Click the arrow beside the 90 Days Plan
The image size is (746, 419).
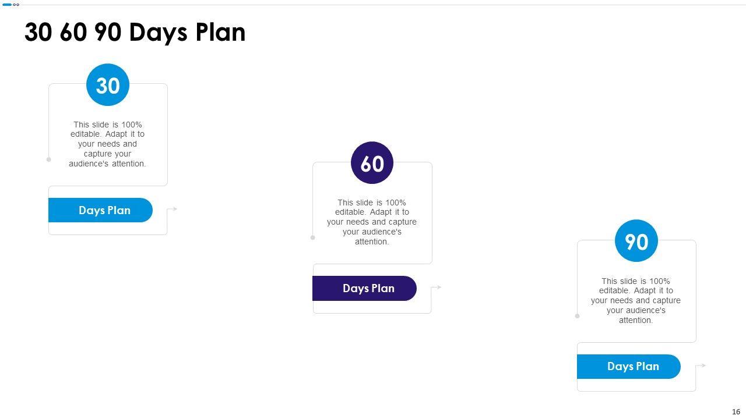click(x=703, y=365)
